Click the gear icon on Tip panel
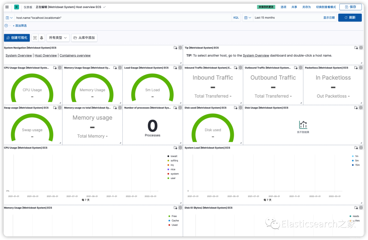368x240 pixels. tap(361, 48)
